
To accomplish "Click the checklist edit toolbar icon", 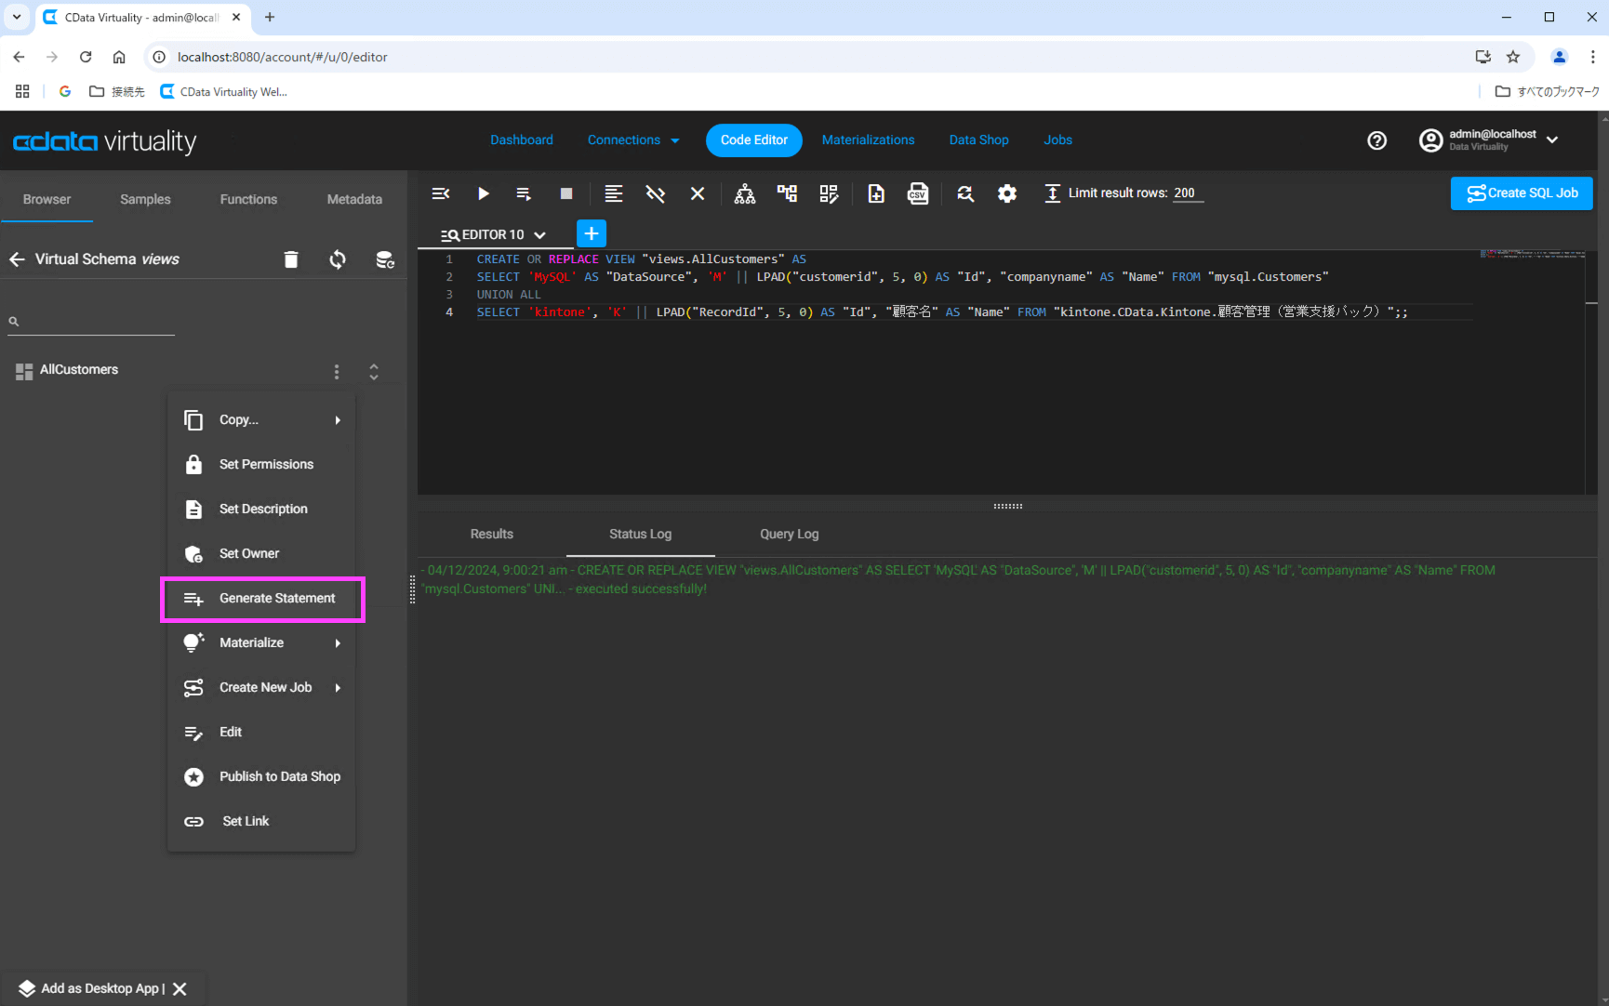I will pyautogui.click(x=829, y=193).
